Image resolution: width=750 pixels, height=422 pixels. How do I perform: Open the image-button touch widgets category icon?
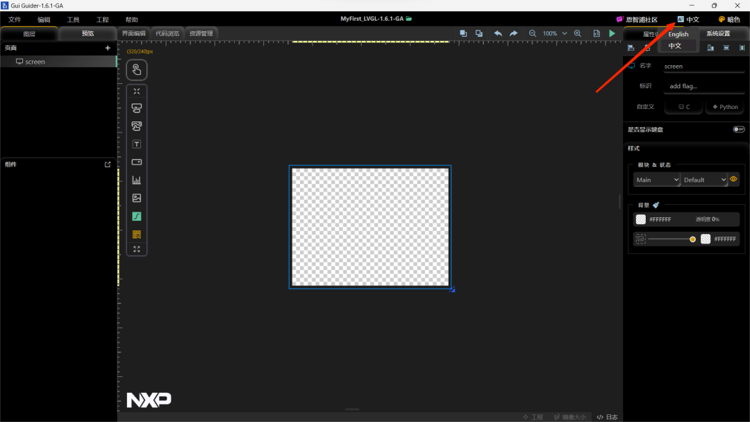click(x=136, y=126)
